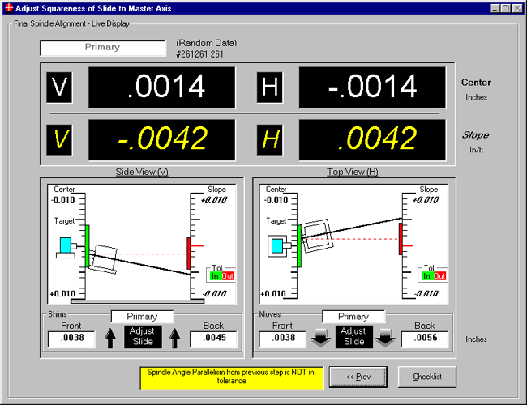Image resolution: width=527 pixels, height=405 pixels.
Task: Click the tilted slide outline in Side View
Action: pyautogui.click(x=105, y=258)
